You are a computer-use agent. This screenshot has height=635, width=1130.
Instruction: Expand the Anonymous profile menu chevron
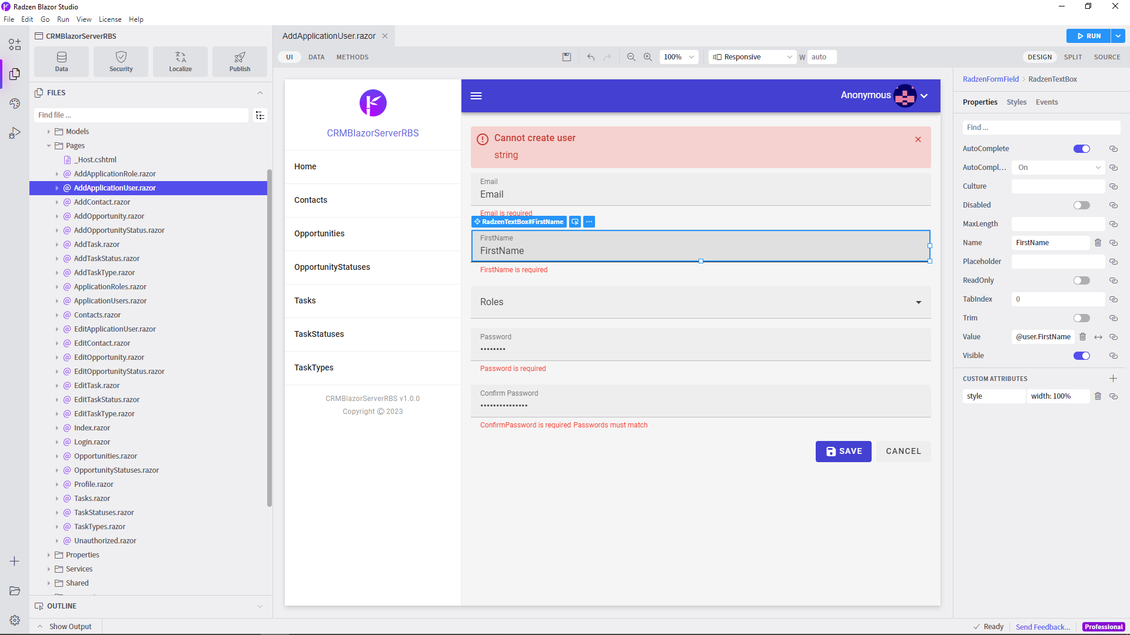(924, 96)
